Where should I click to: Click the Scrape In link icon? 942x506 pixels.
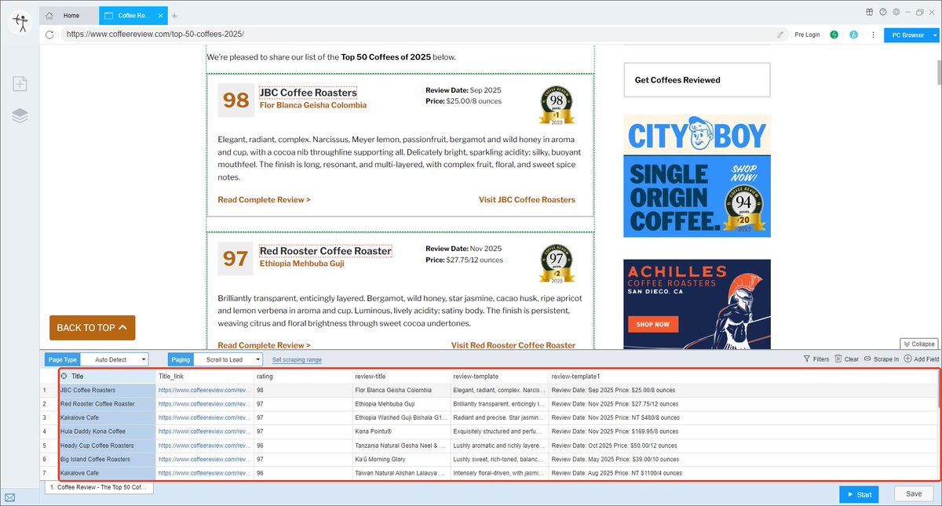(867, 359)
